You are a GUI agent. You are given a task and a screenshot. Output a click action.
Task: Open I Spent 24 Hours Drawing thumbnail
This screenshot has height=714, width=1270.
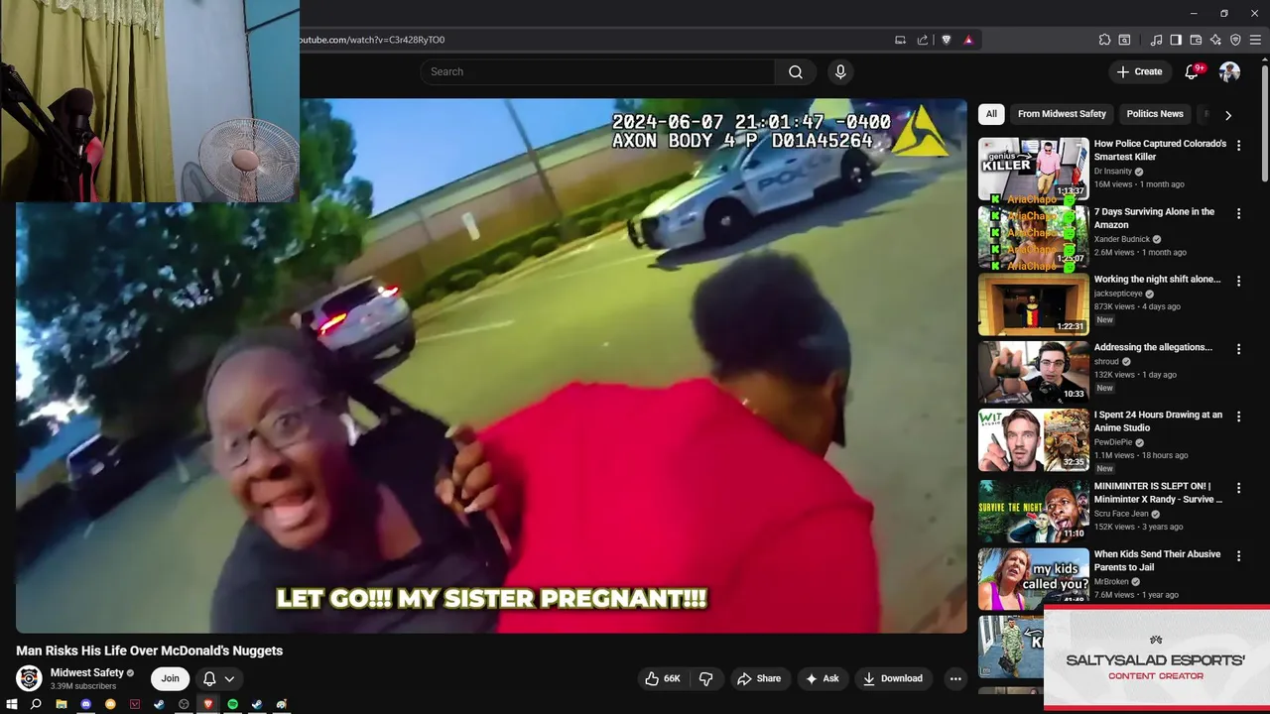1034,440
